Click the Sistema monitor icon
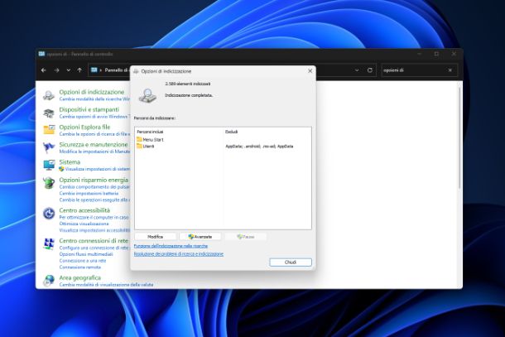The width and height of the screenshot is (505, 337). tap(49, 165)
